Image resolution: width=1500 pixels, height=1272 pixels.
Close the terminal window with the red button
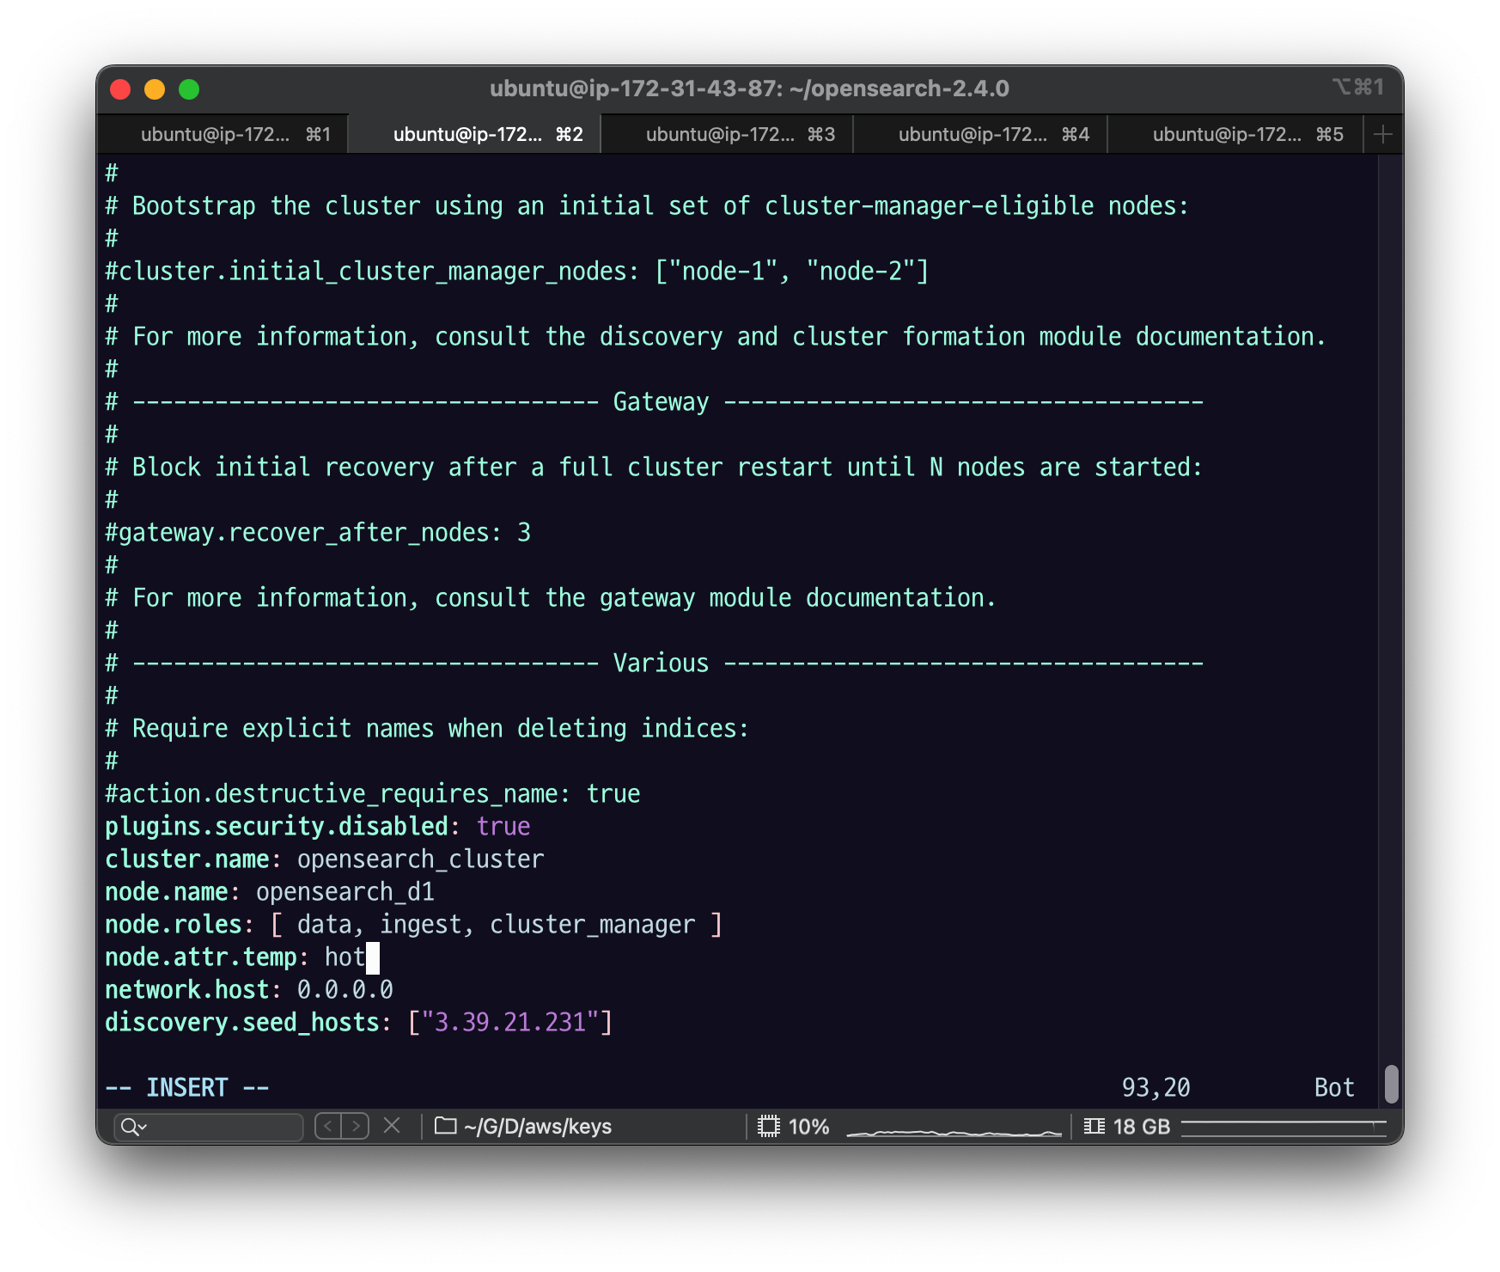[120, 89]
